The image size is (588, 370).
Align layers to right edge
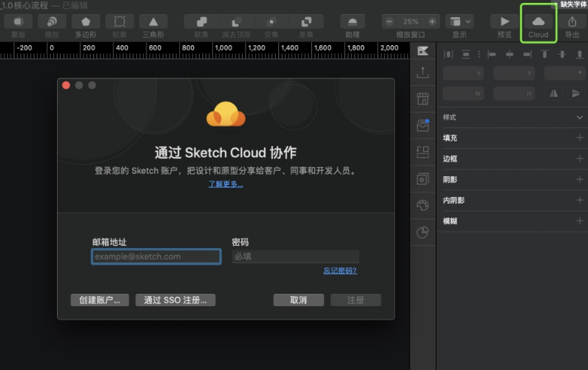click(527, 55)
